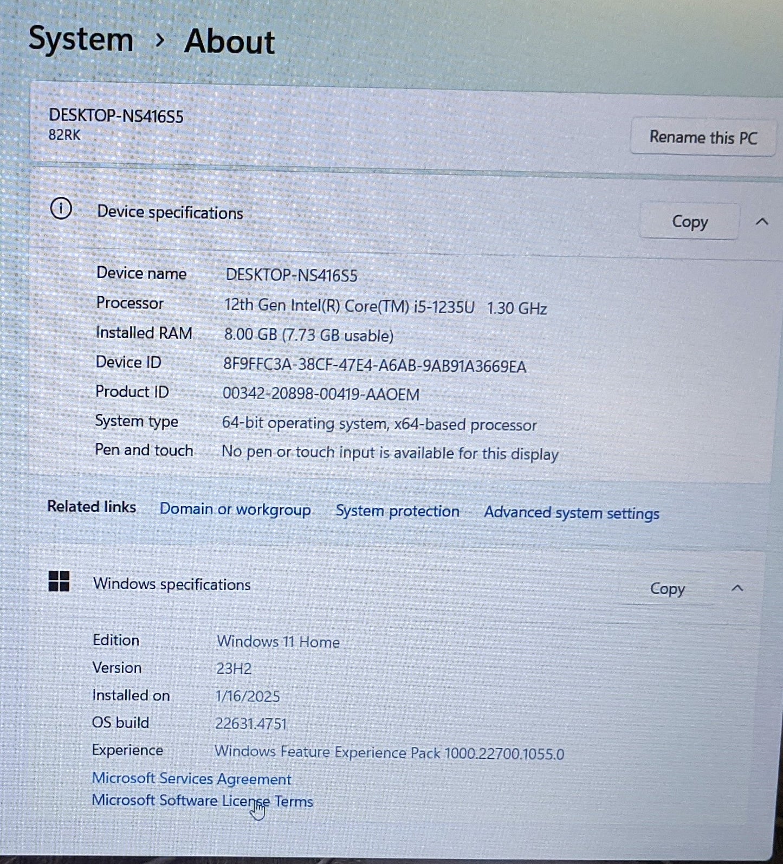The height and width of the screenshot is (864, 783).
Task: Click the Installed on date 1/16/2025
Action: pyautogui.click(x=248, y=697)
